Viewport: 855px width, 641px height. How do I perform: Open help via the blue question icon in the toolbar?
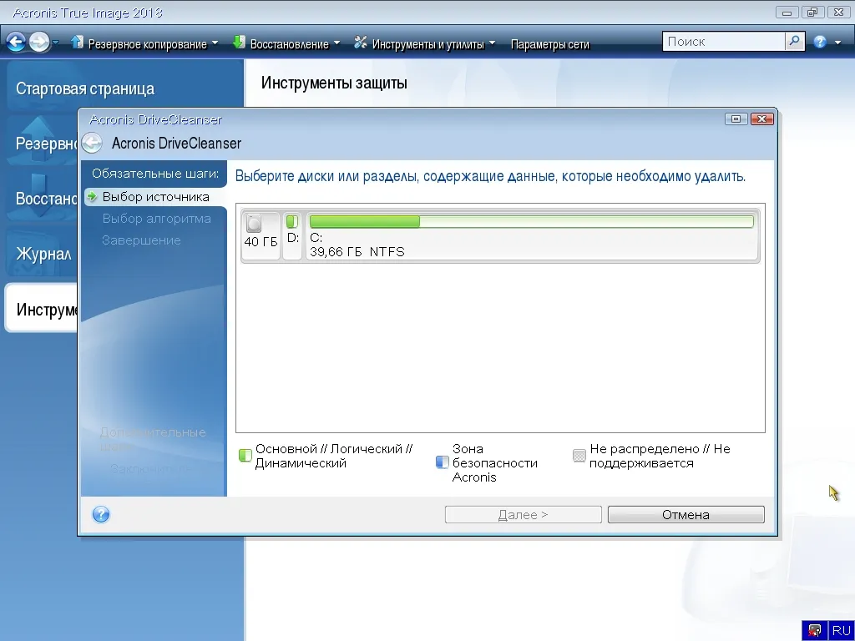(x=820, y=42)
